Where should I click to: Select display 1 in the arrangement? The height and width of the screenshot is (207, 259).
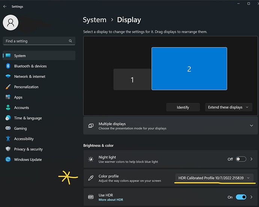click(x=132, y=79)
